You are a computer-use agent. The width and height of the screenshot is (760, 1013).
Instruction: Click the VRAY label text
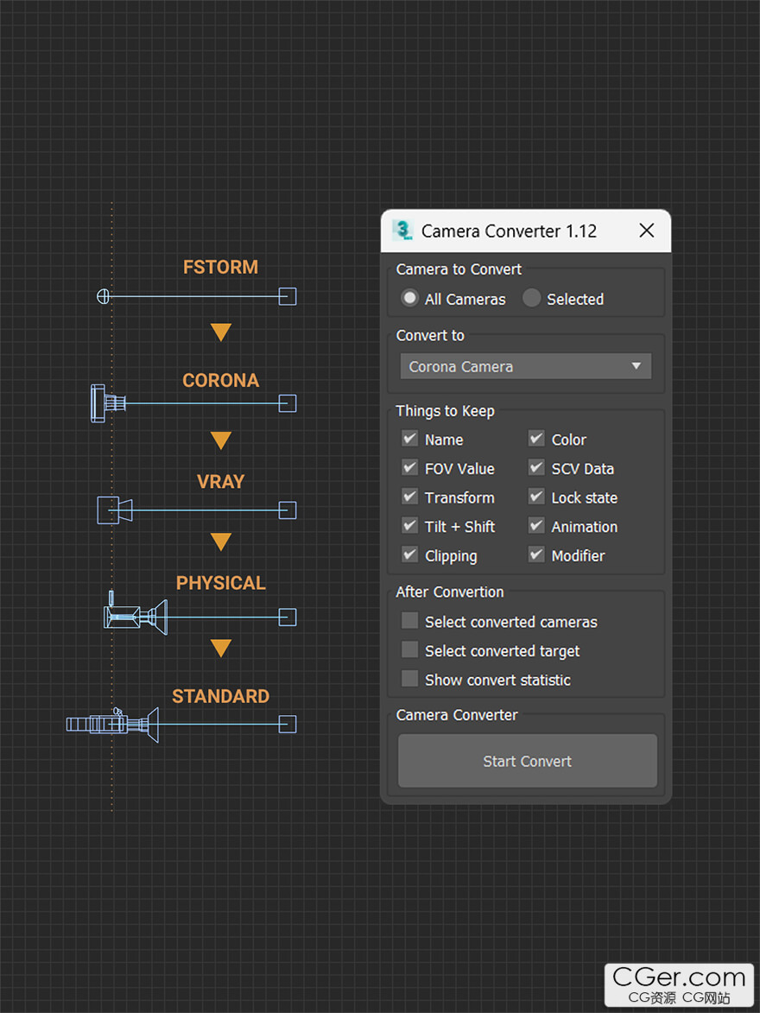(220, 482)
